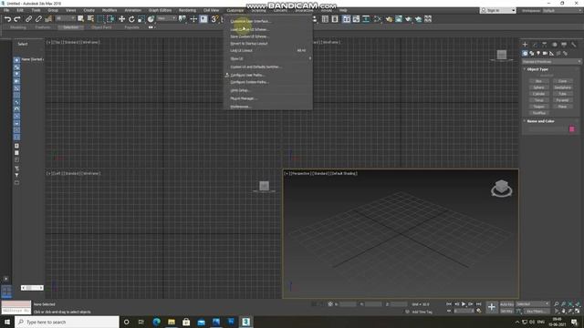584x328 pixels.
Task: Click the Teapot primitive button
Action: click(538, 107)
